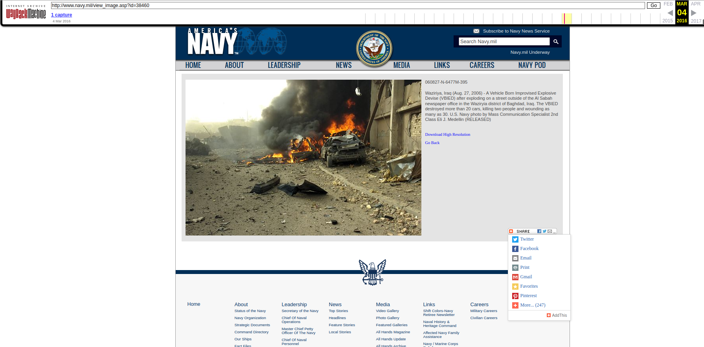This screenshot has height=347, width=704.
Task: Click Home footer link
Action: click(x=193, y=304)
